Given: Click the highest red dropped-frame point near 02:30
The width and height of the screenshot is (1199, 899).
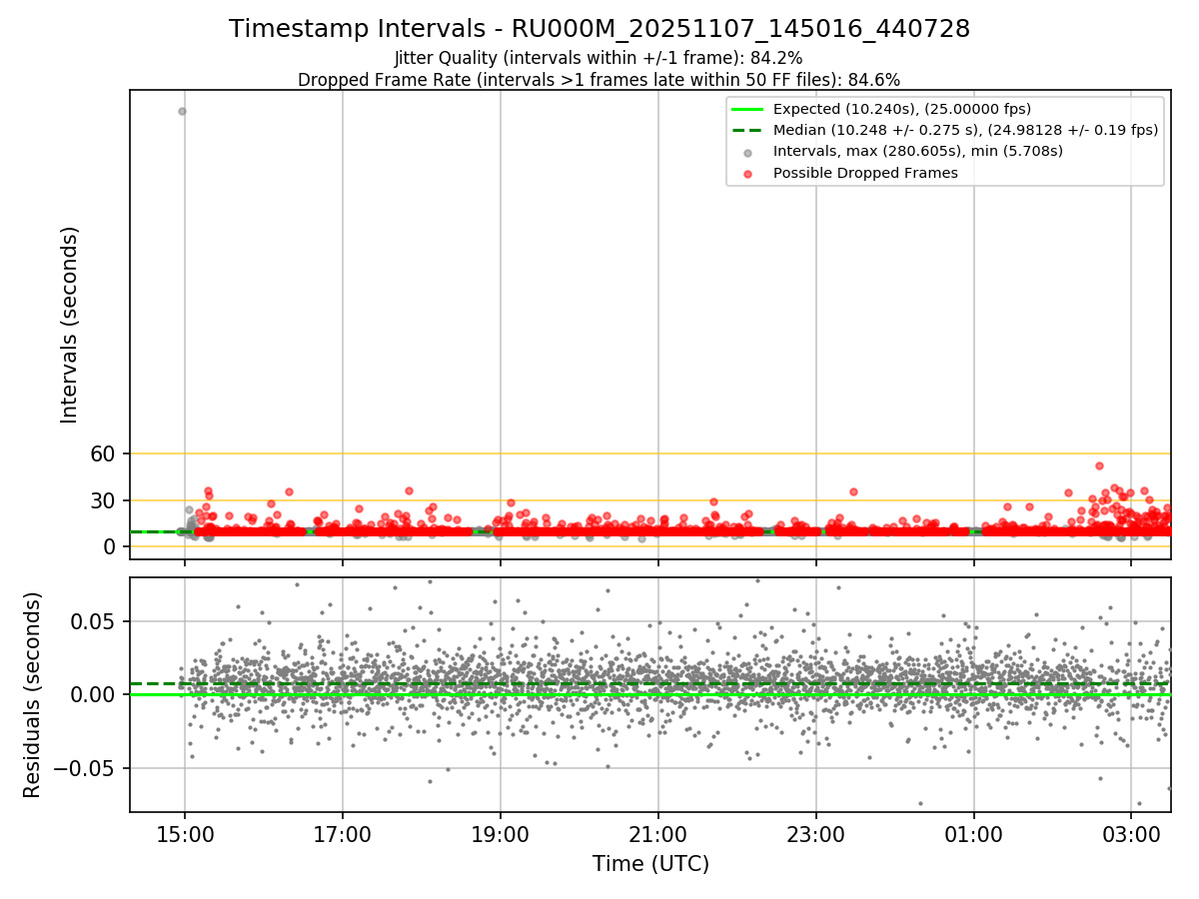Looking at the screenshot, I should (x=1099, y=465).
